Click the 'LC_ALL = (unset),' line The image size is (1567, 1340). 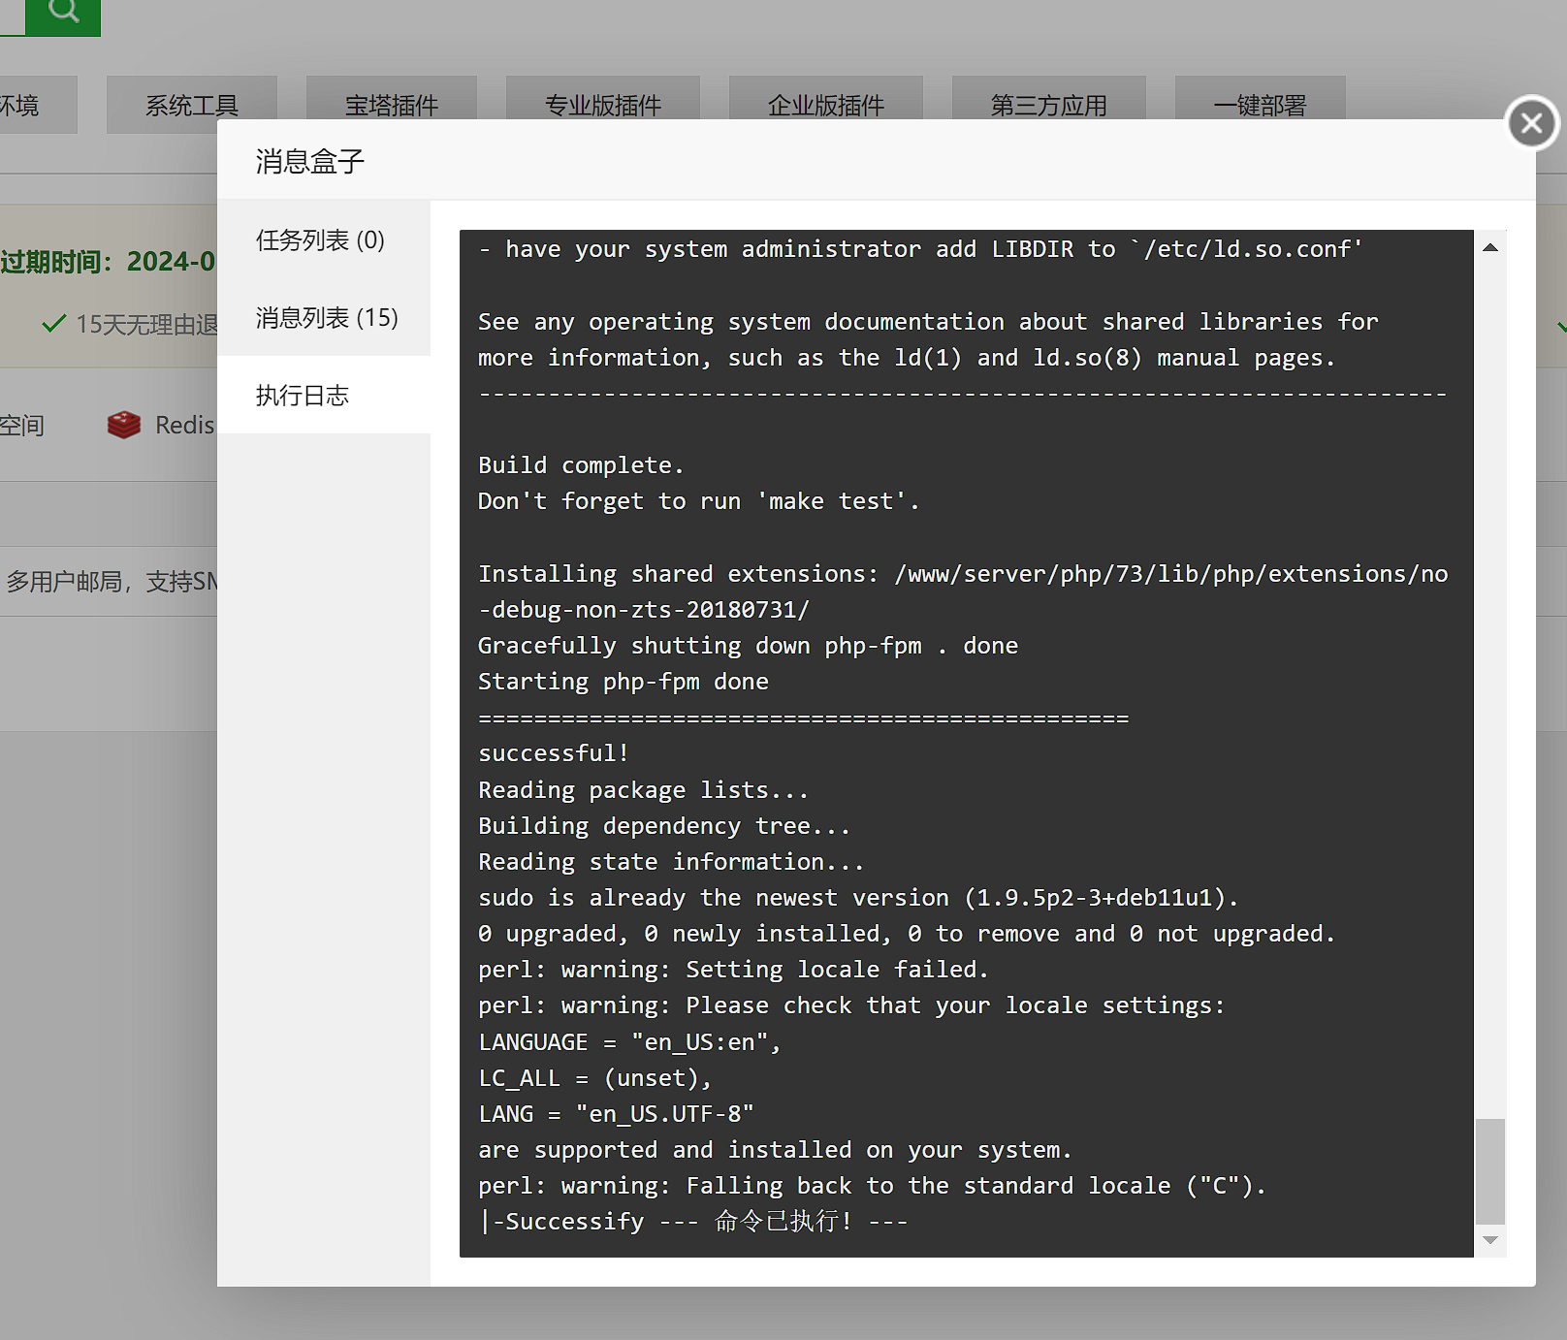tap(595, 1078)
